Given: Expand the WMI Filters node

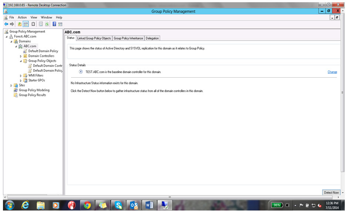Looking at the screenshot, I should (21, 76).
